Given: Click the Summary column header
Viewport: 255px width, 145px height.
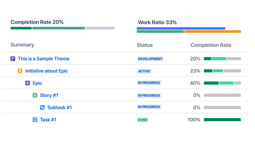Looking at the screenshot, I should [22, 45].
